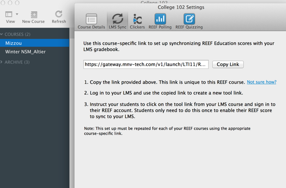Click the note starting 'Note: This set up'

coord(167,131)
